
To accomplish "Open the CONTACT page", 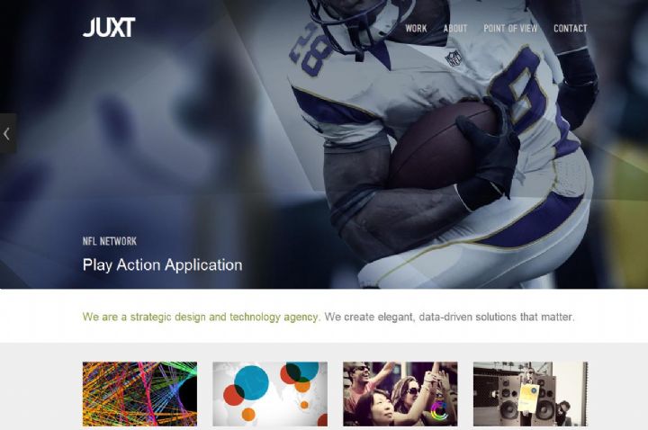I will click(x=571, y=29).
